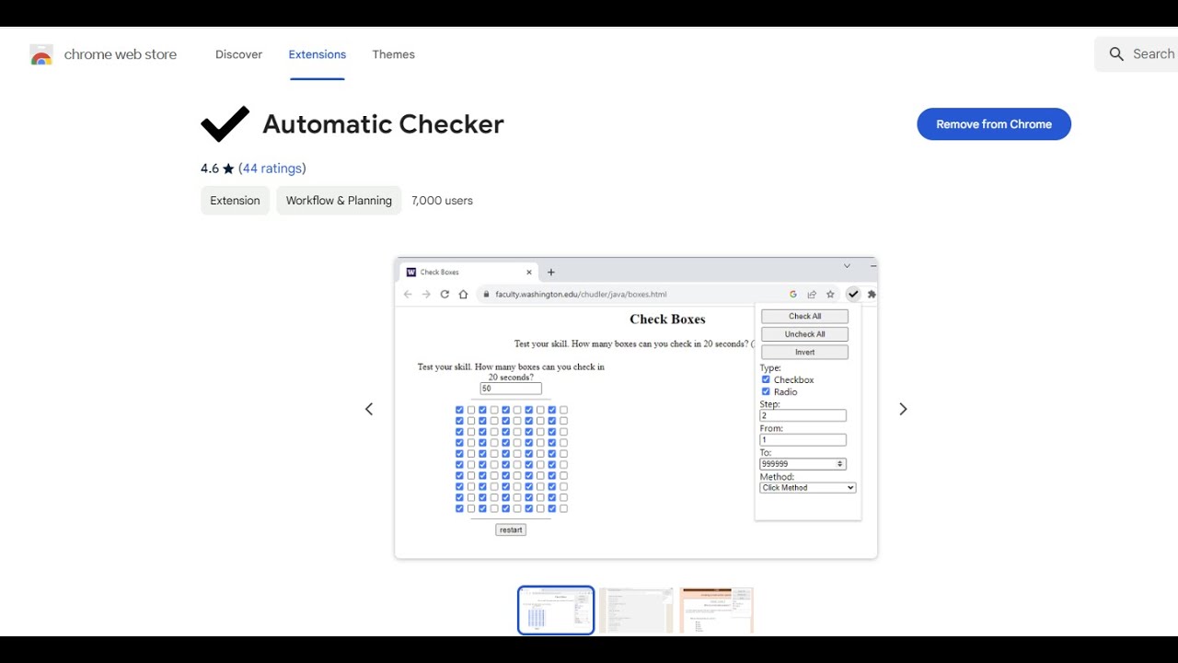1178x663 pixels.
Task: Click Uncheck All button in preview popup
Action: (x=805, y=334)
